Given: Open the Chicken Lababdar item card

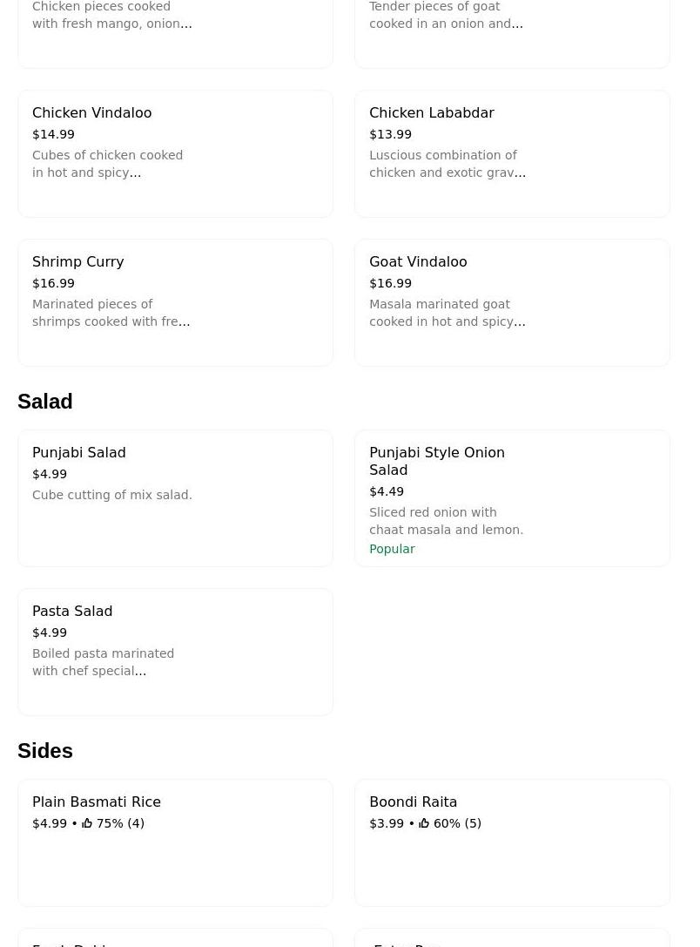Looking at the screenshot, I should (512, 154).
